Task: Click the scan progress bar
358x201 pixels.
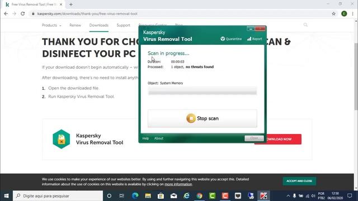Action: pos(202,91)
